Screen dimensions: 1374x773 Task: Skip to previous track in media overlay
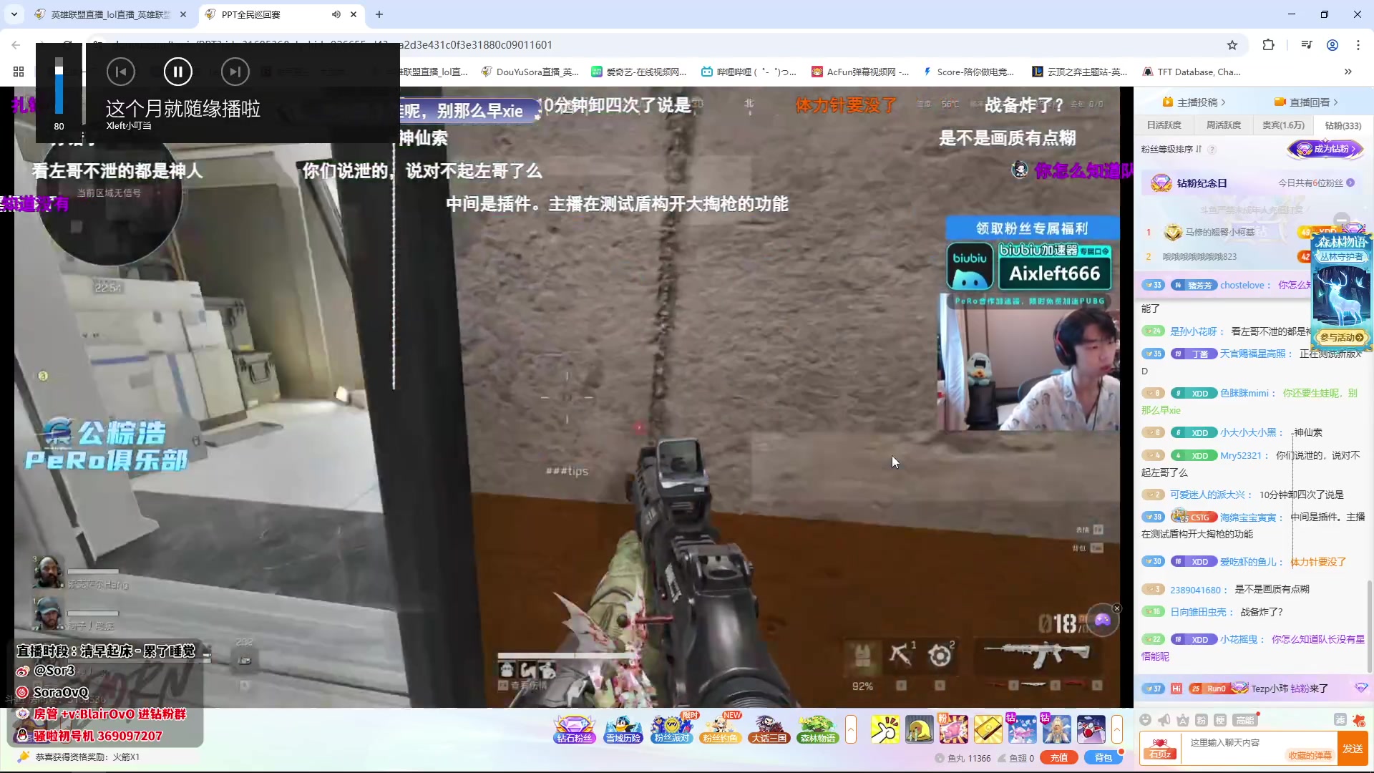[x=120, y=72]
